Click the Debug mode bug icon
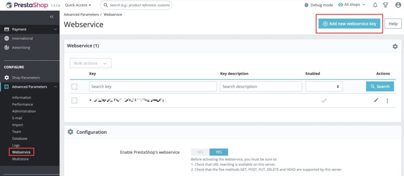The width and height of the screenshot is (404, 176). [306, 5]
